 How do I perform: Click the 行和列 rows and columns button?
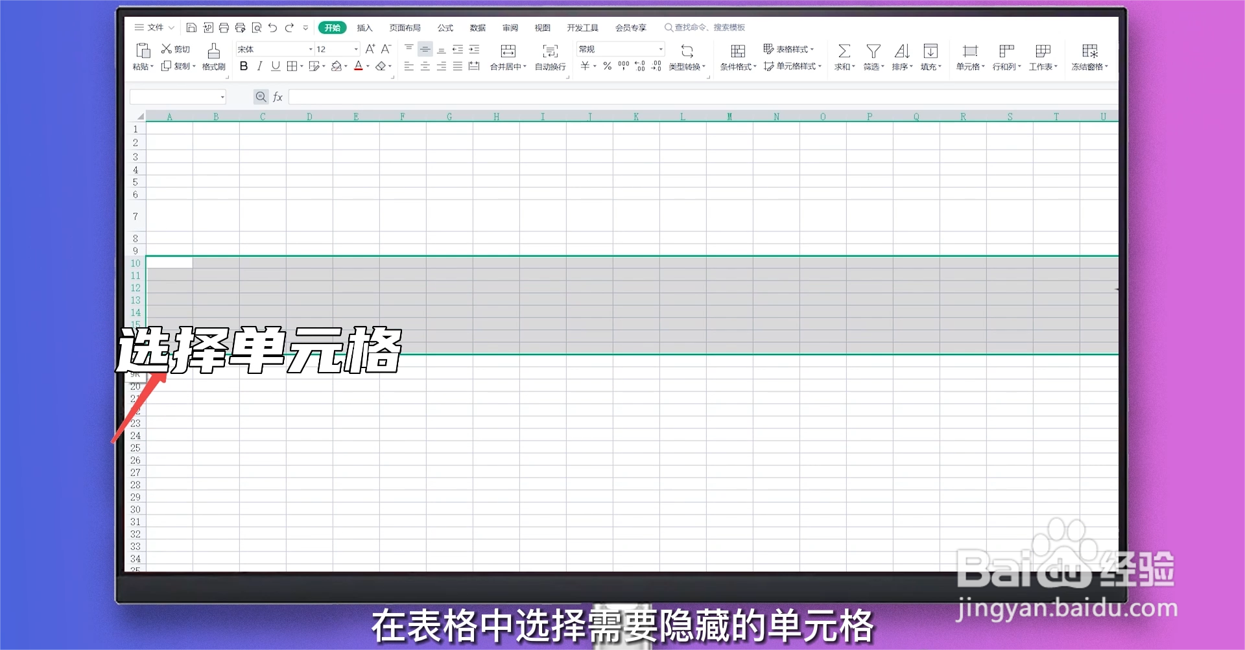point(1006,57)
